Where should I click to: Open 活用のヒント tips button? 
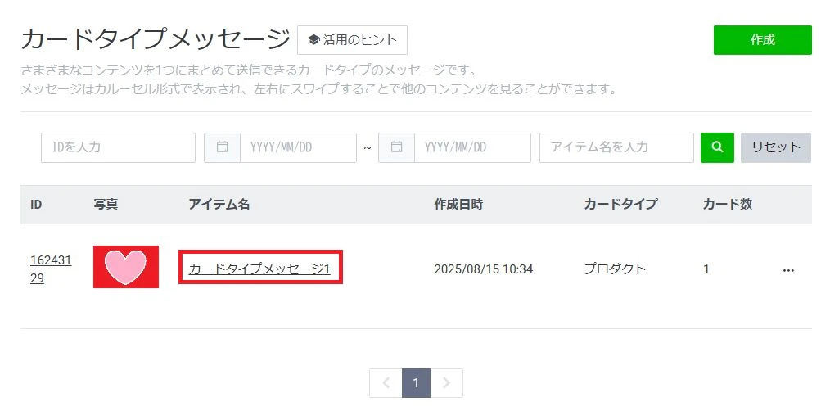(352, 39)
